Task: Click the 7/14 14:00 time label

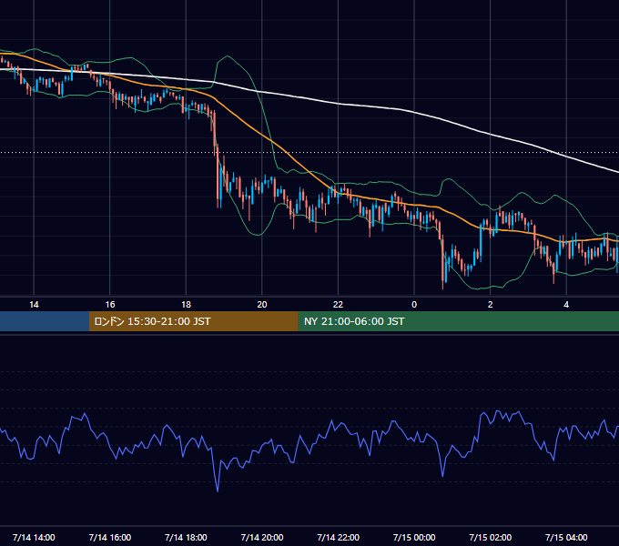Action: point(34,537)
